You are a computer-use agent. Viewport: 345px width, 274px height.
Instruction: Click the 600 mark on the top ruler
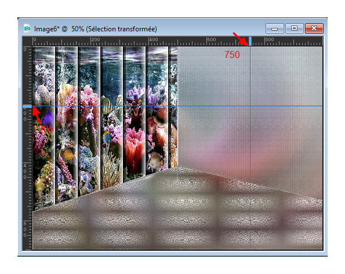coord(212,39)
